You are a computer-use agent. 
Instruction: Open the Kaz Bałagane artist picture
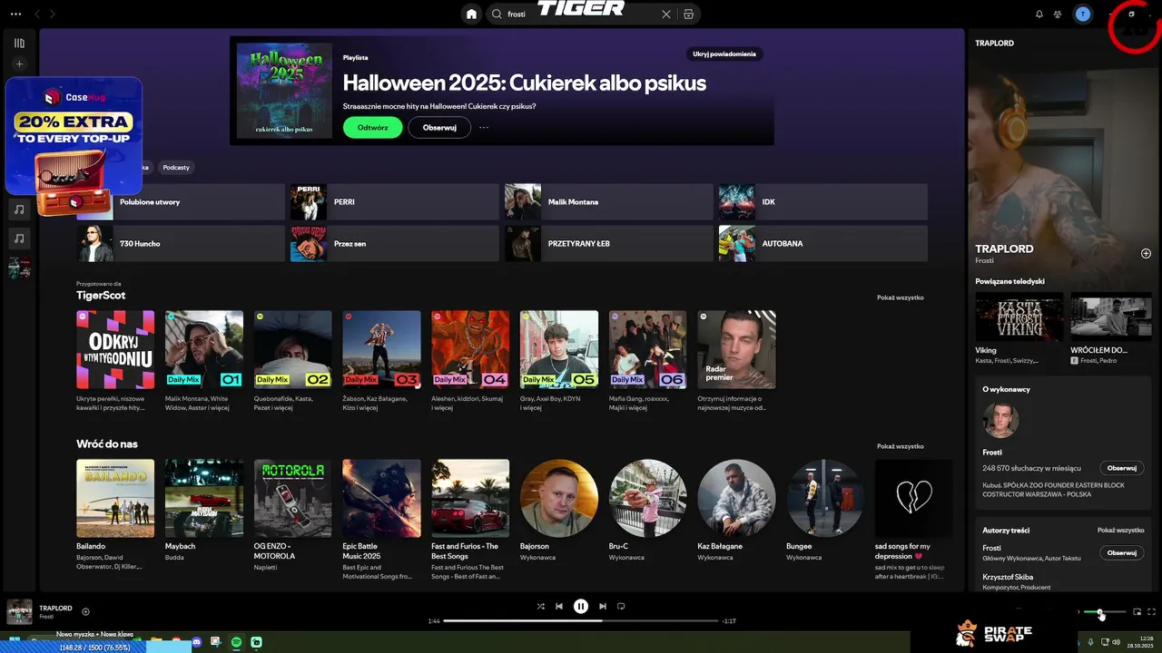(x=736, y=498)
